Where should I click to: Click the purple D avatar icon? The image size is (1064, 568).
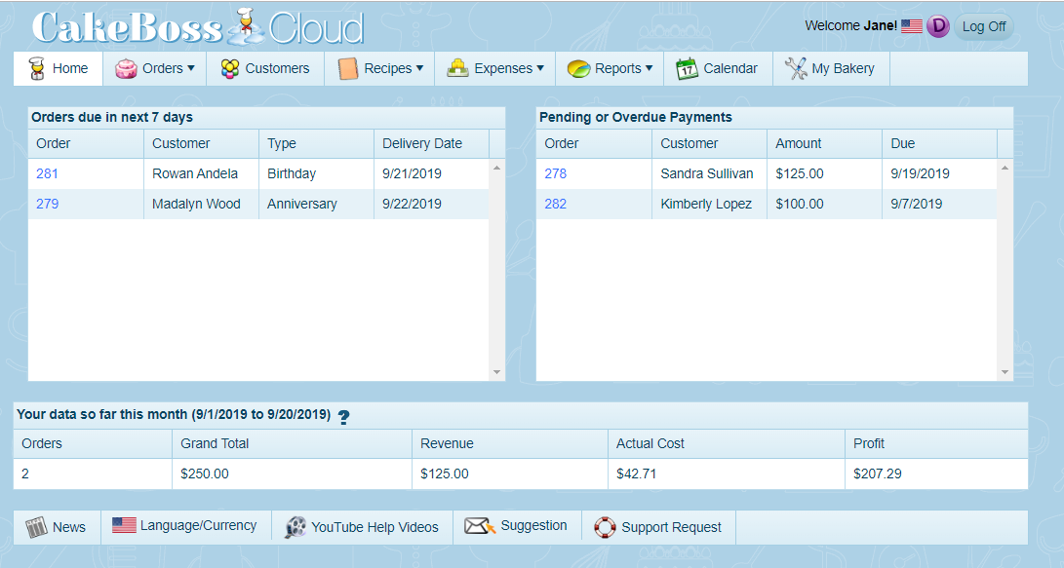937,26
